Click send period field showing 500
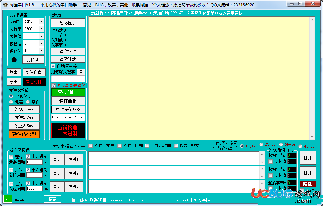 [34, 175]
